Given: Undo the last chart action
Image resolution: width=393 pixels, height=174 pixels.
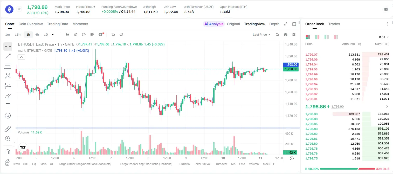Looking at the screenshot, I should pos(113,35).
